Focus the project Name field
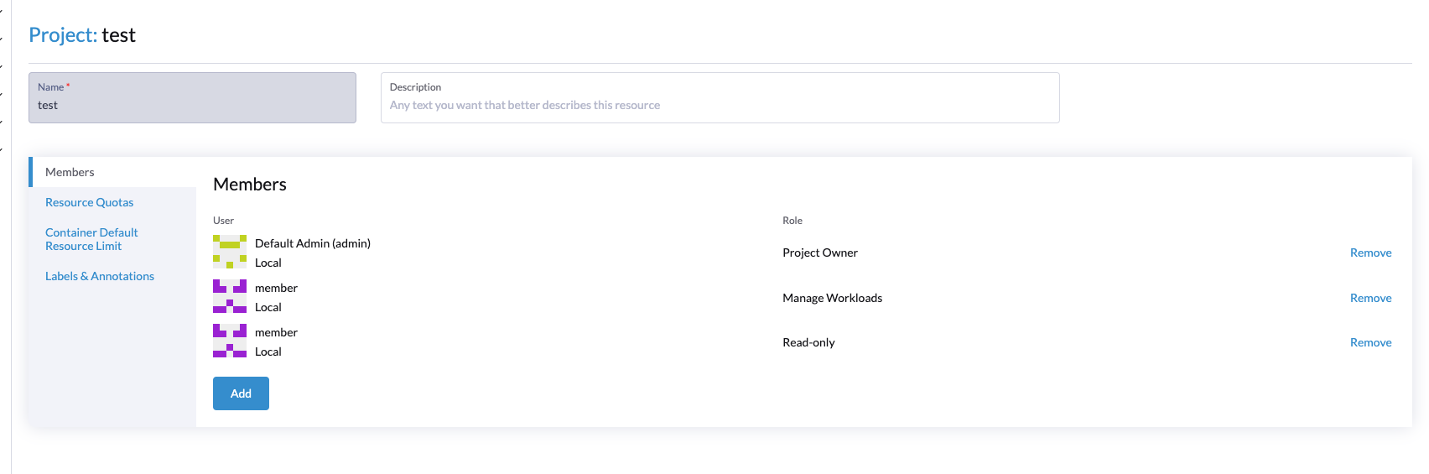The image size is (1429, 474). point(192,97)
